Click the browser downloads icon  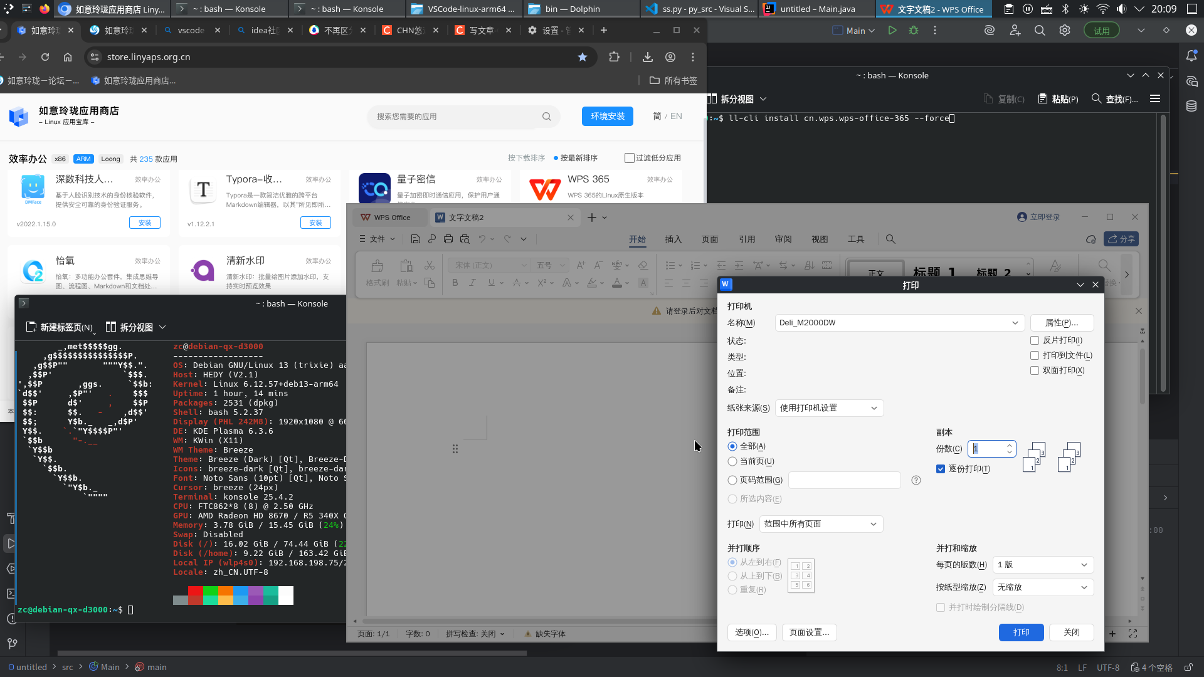(648, 57)
